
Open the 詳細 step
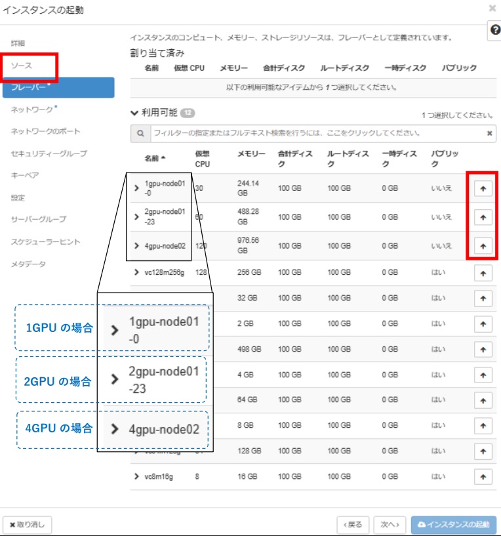tap(18, 43)
